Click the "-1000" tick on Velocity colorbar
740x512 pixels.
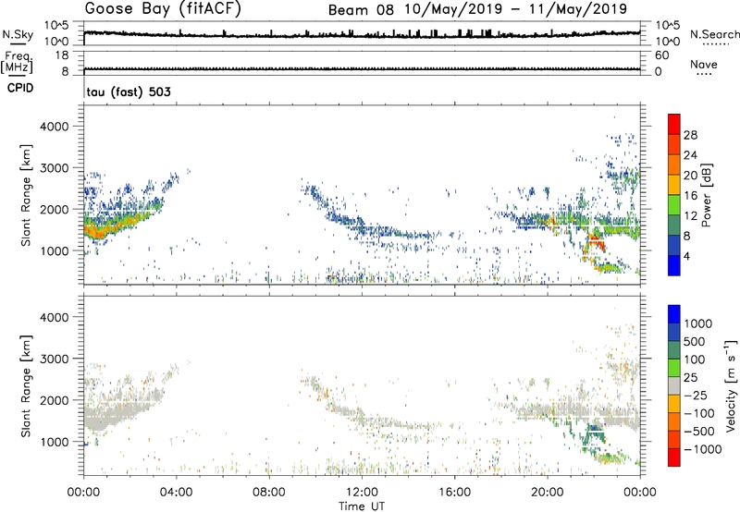pyautogui.click(x=703, y=449)
